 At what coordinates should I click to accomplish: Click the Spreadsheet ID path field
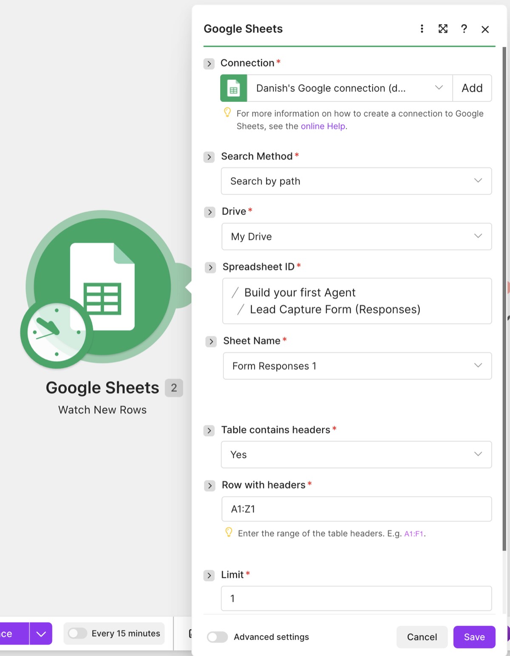coord(357,301)
